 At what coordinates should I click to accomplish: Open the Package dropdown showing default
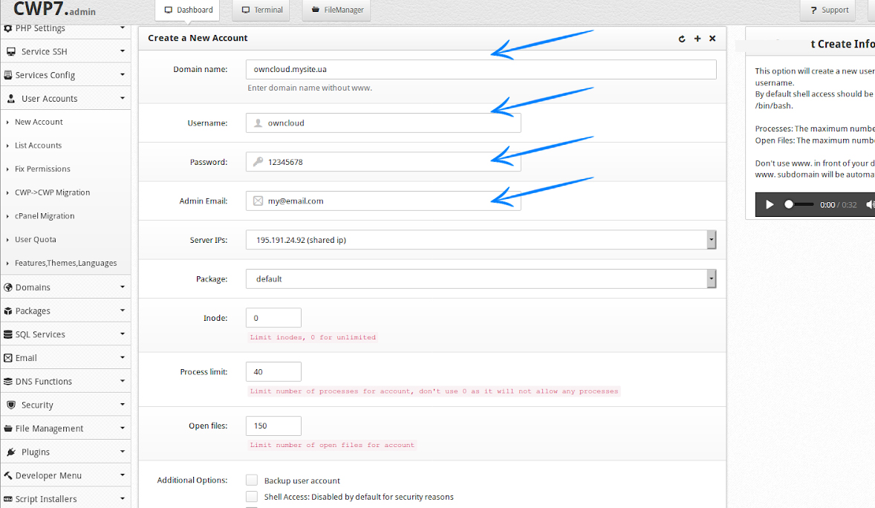pos(712,279)
